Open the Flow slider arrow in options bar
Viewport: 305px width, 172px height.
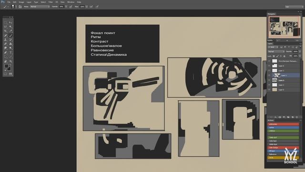[87, 7]
